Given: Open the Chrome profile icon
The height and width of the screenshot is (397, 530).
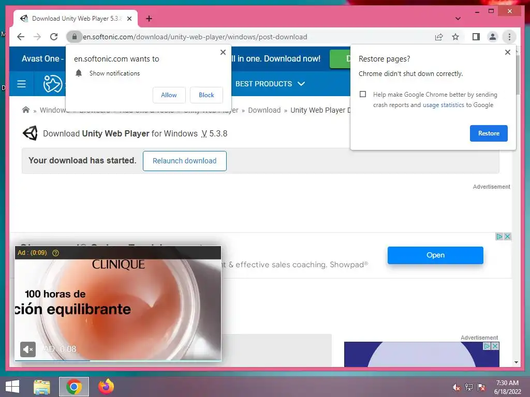Looking at the screenshot, I should pos(493,37).
